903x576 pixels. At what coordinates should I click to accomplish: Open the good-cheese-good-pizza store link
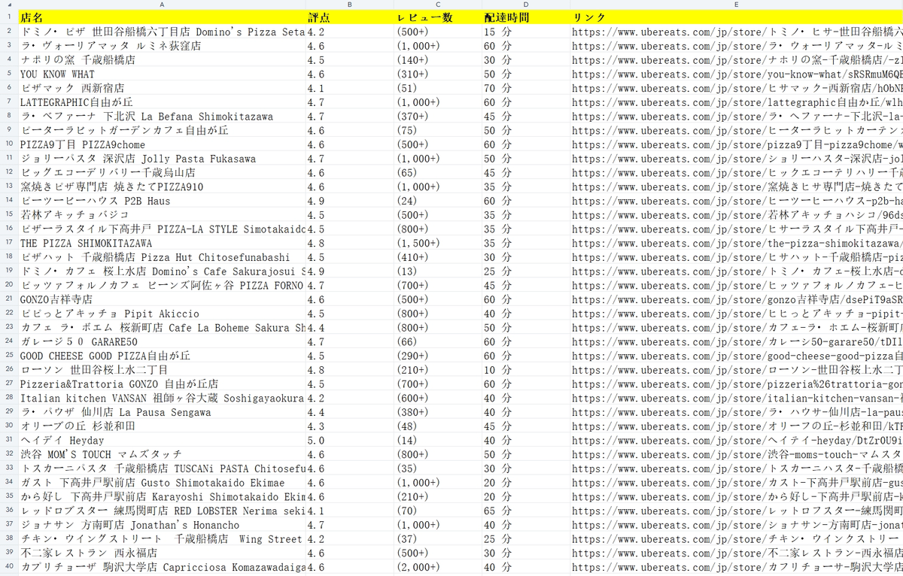click(x=737, y=356)
